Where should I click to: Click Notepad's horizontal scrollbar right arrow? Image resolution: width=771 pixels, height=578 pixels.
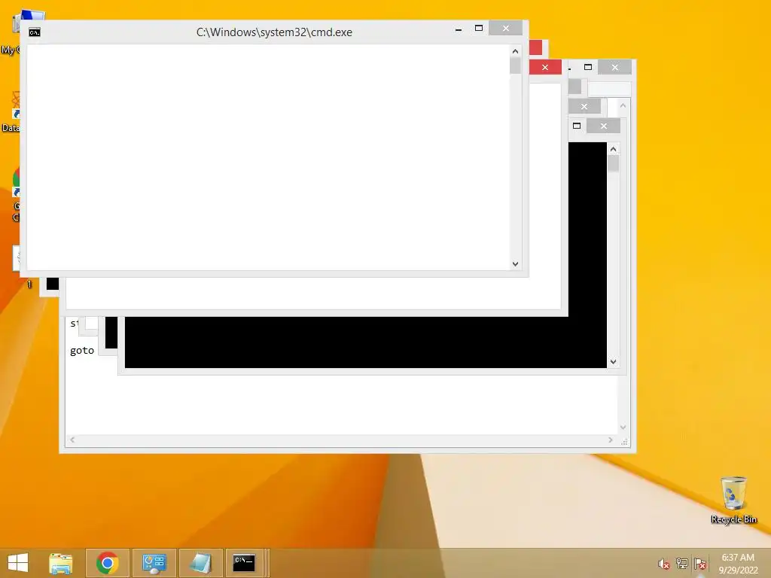click(610, 440)
